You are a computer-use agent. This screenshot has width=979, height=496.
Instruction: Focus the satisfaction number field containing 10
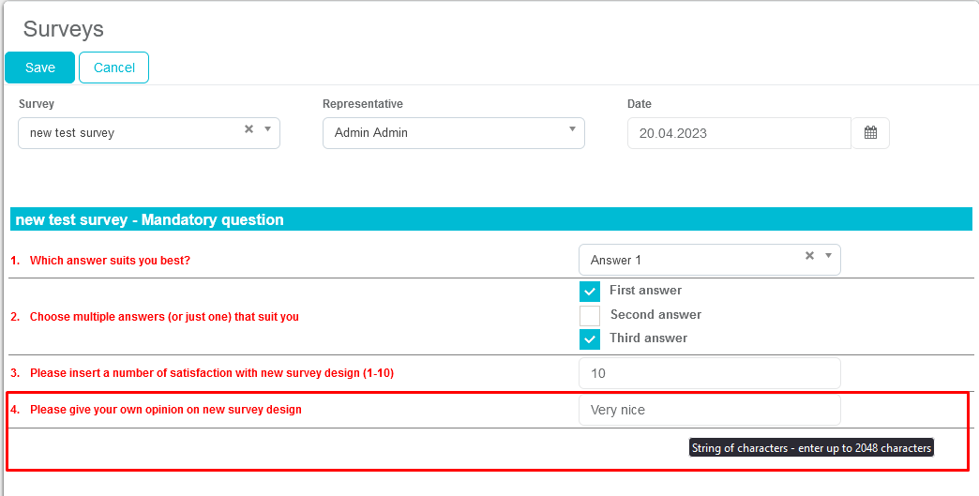709,373
